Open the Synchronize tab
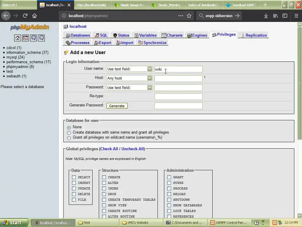This screenshot has height=227, width=302. pyautogui.click(x=152, y=43)
